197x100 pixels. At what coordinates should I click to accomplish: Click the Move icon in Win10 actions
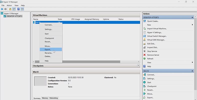[144, 94]
